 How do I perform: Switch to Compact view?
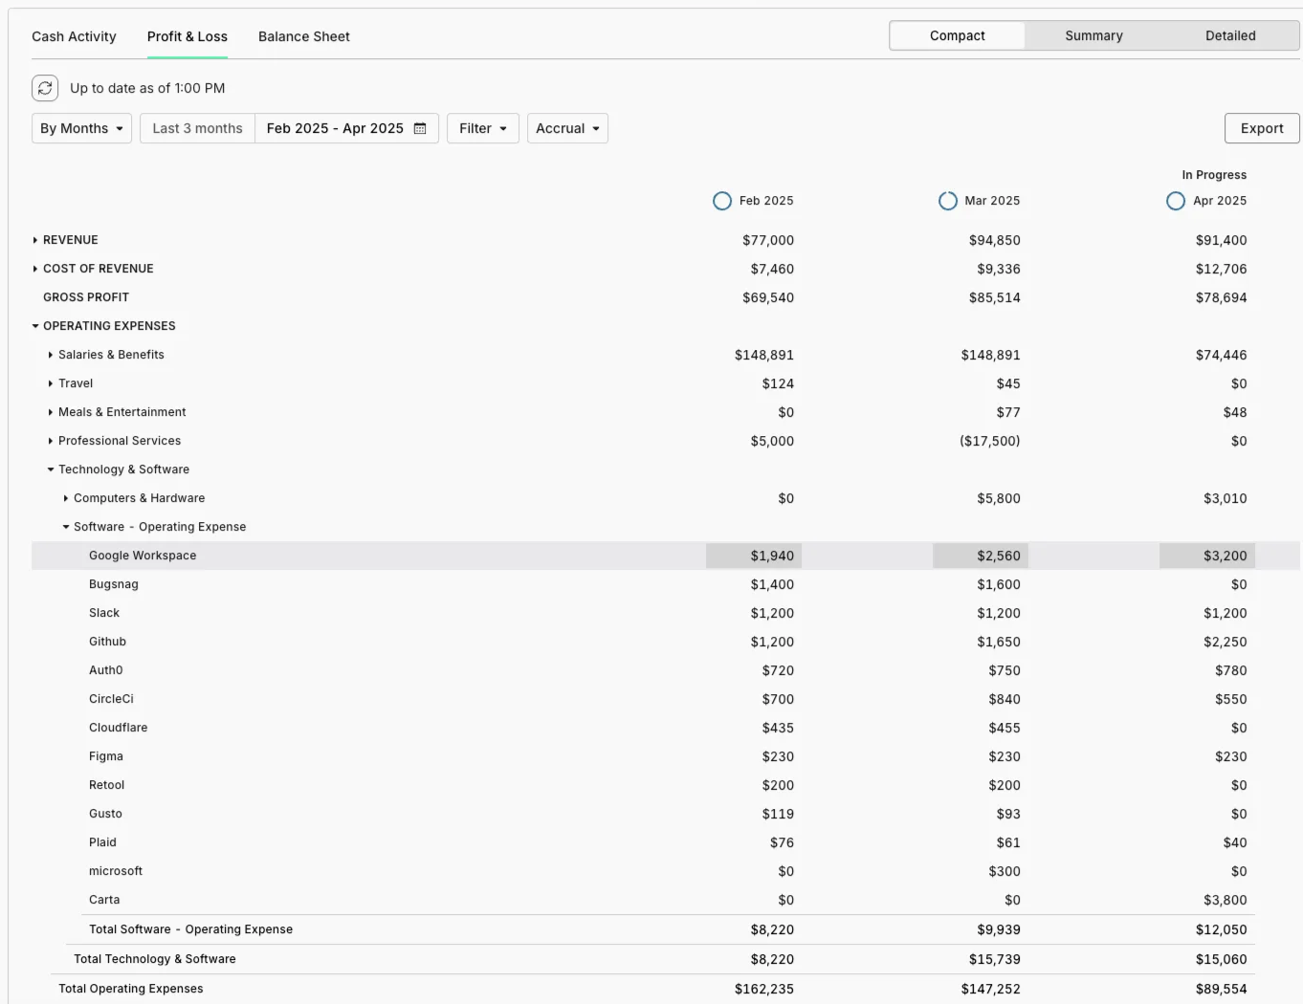tap(957, 35)
